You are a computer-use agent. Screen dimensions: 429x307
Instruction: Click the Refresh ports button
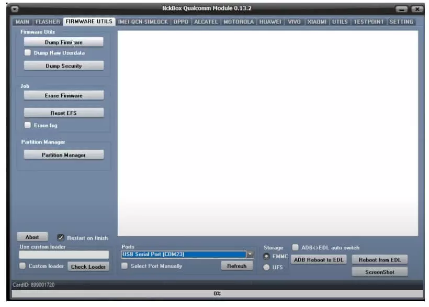pyautogui.click(x=236, y=266)
